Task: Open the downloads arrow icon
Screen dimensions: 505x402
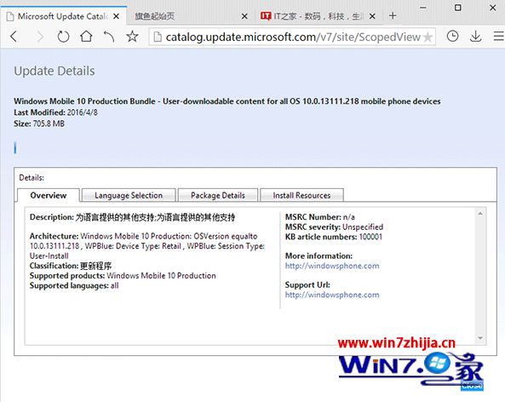Action: tap(475, 37)
